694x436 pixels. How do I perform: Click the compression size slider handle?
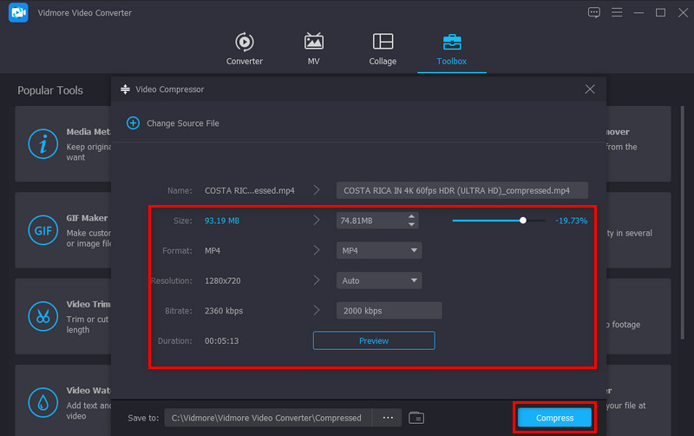tap(523, 221)
